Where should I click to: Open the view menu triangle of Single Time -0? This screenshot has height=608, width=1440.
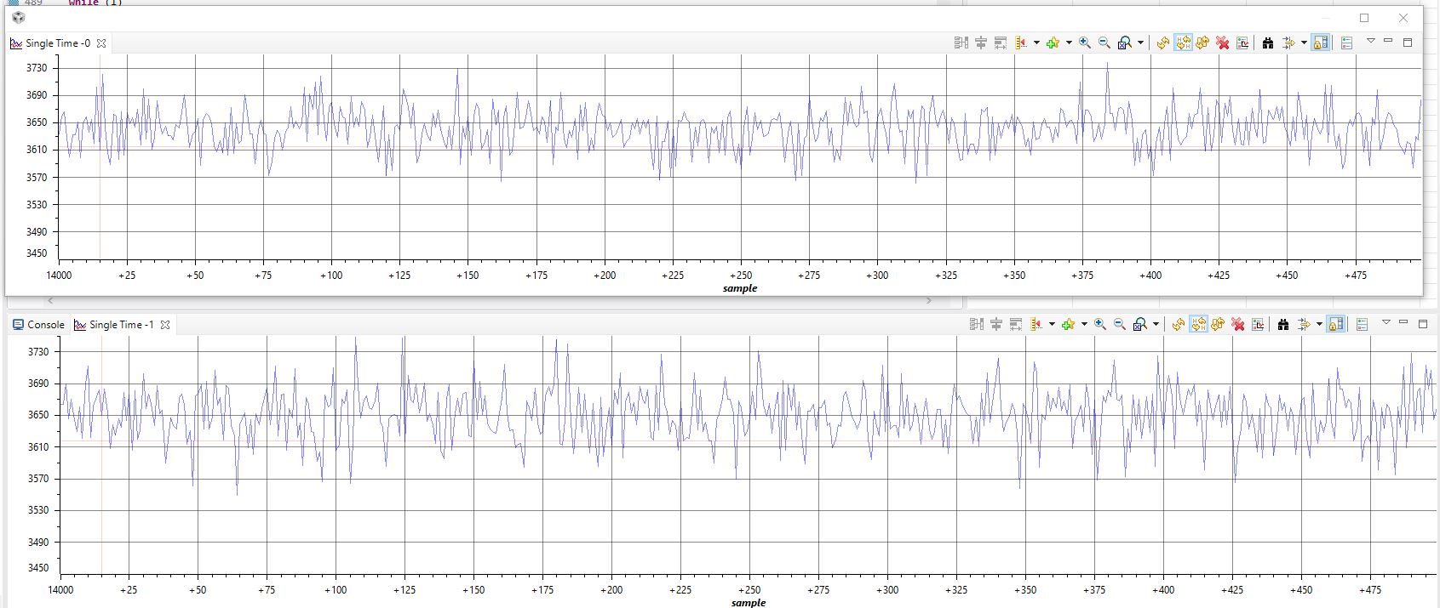click(1370, 41)
